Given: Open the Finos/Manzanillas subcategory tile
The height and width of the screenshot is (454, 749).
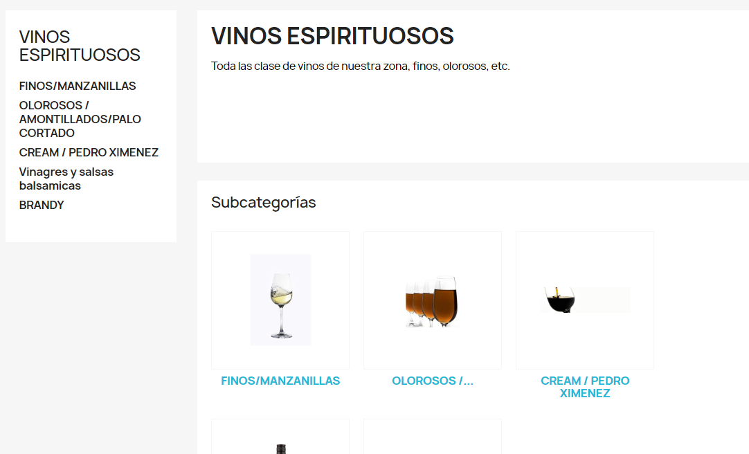Looking at the screenshot, I should [280, 300].
